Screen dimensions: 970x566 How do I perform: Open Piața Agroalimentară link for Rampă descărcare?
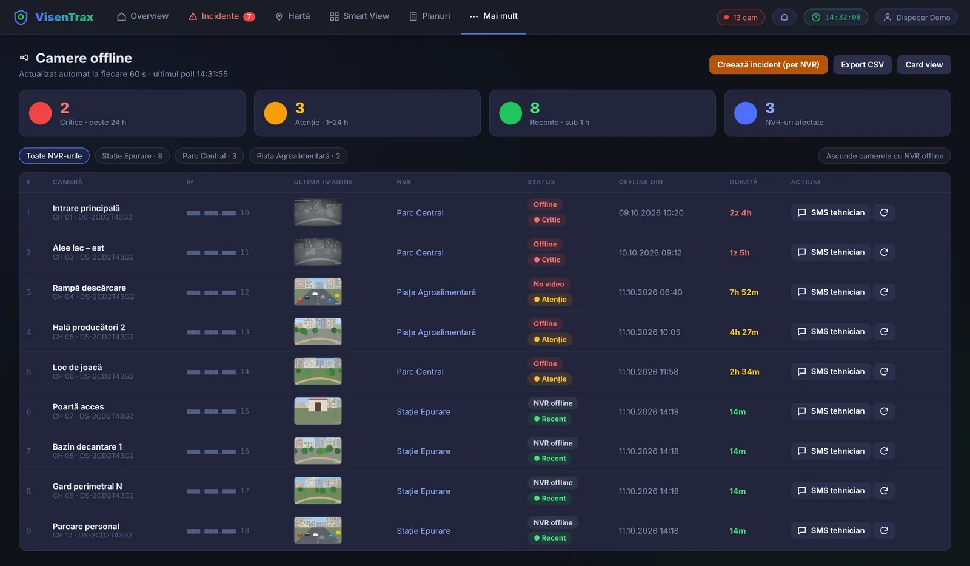(x=436, y=292)
